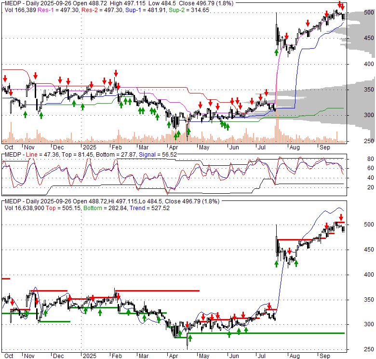
Task: Click May on top chart date axis
Action: [204, 147]
